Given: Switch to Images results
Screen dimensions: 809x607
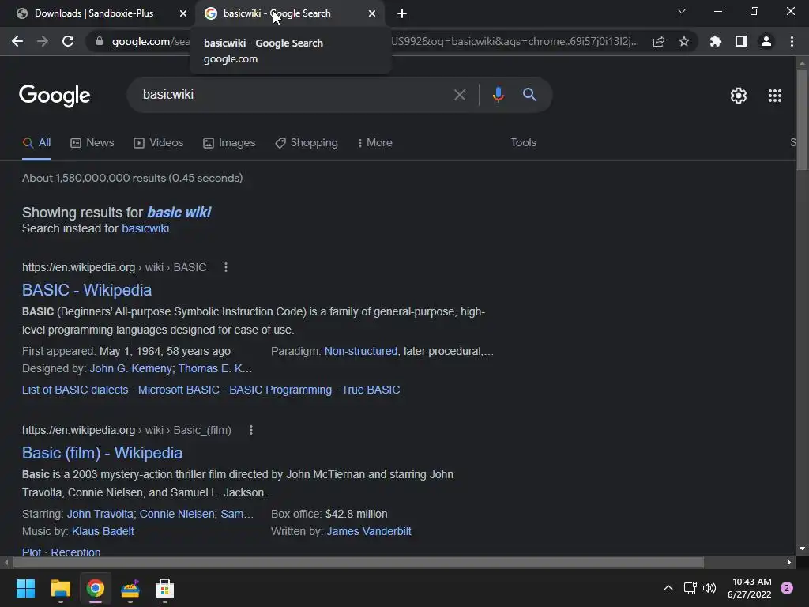Looking at the screenshot, I should point(229,143).
